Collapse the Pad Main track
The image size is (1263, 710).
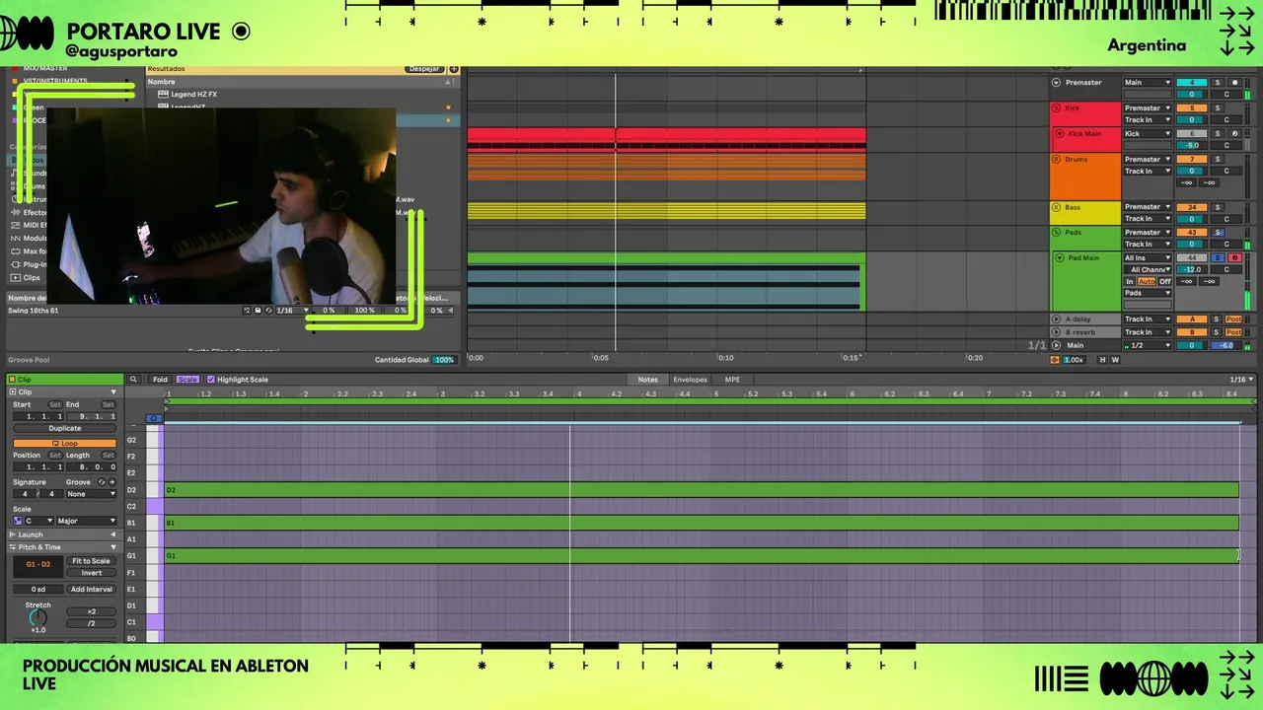pos(1061,258)
